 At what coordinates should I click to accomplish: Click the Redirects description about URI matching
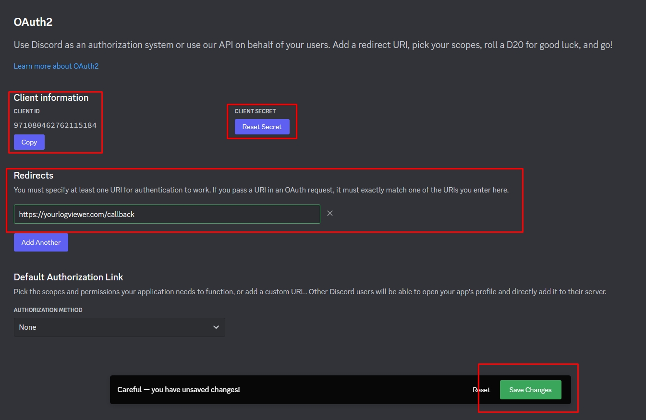click(261, 190)
